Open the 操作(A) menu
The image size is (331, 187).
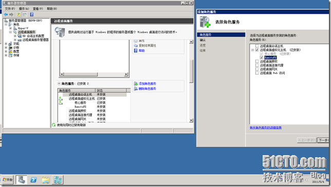(x=24, y=9)
